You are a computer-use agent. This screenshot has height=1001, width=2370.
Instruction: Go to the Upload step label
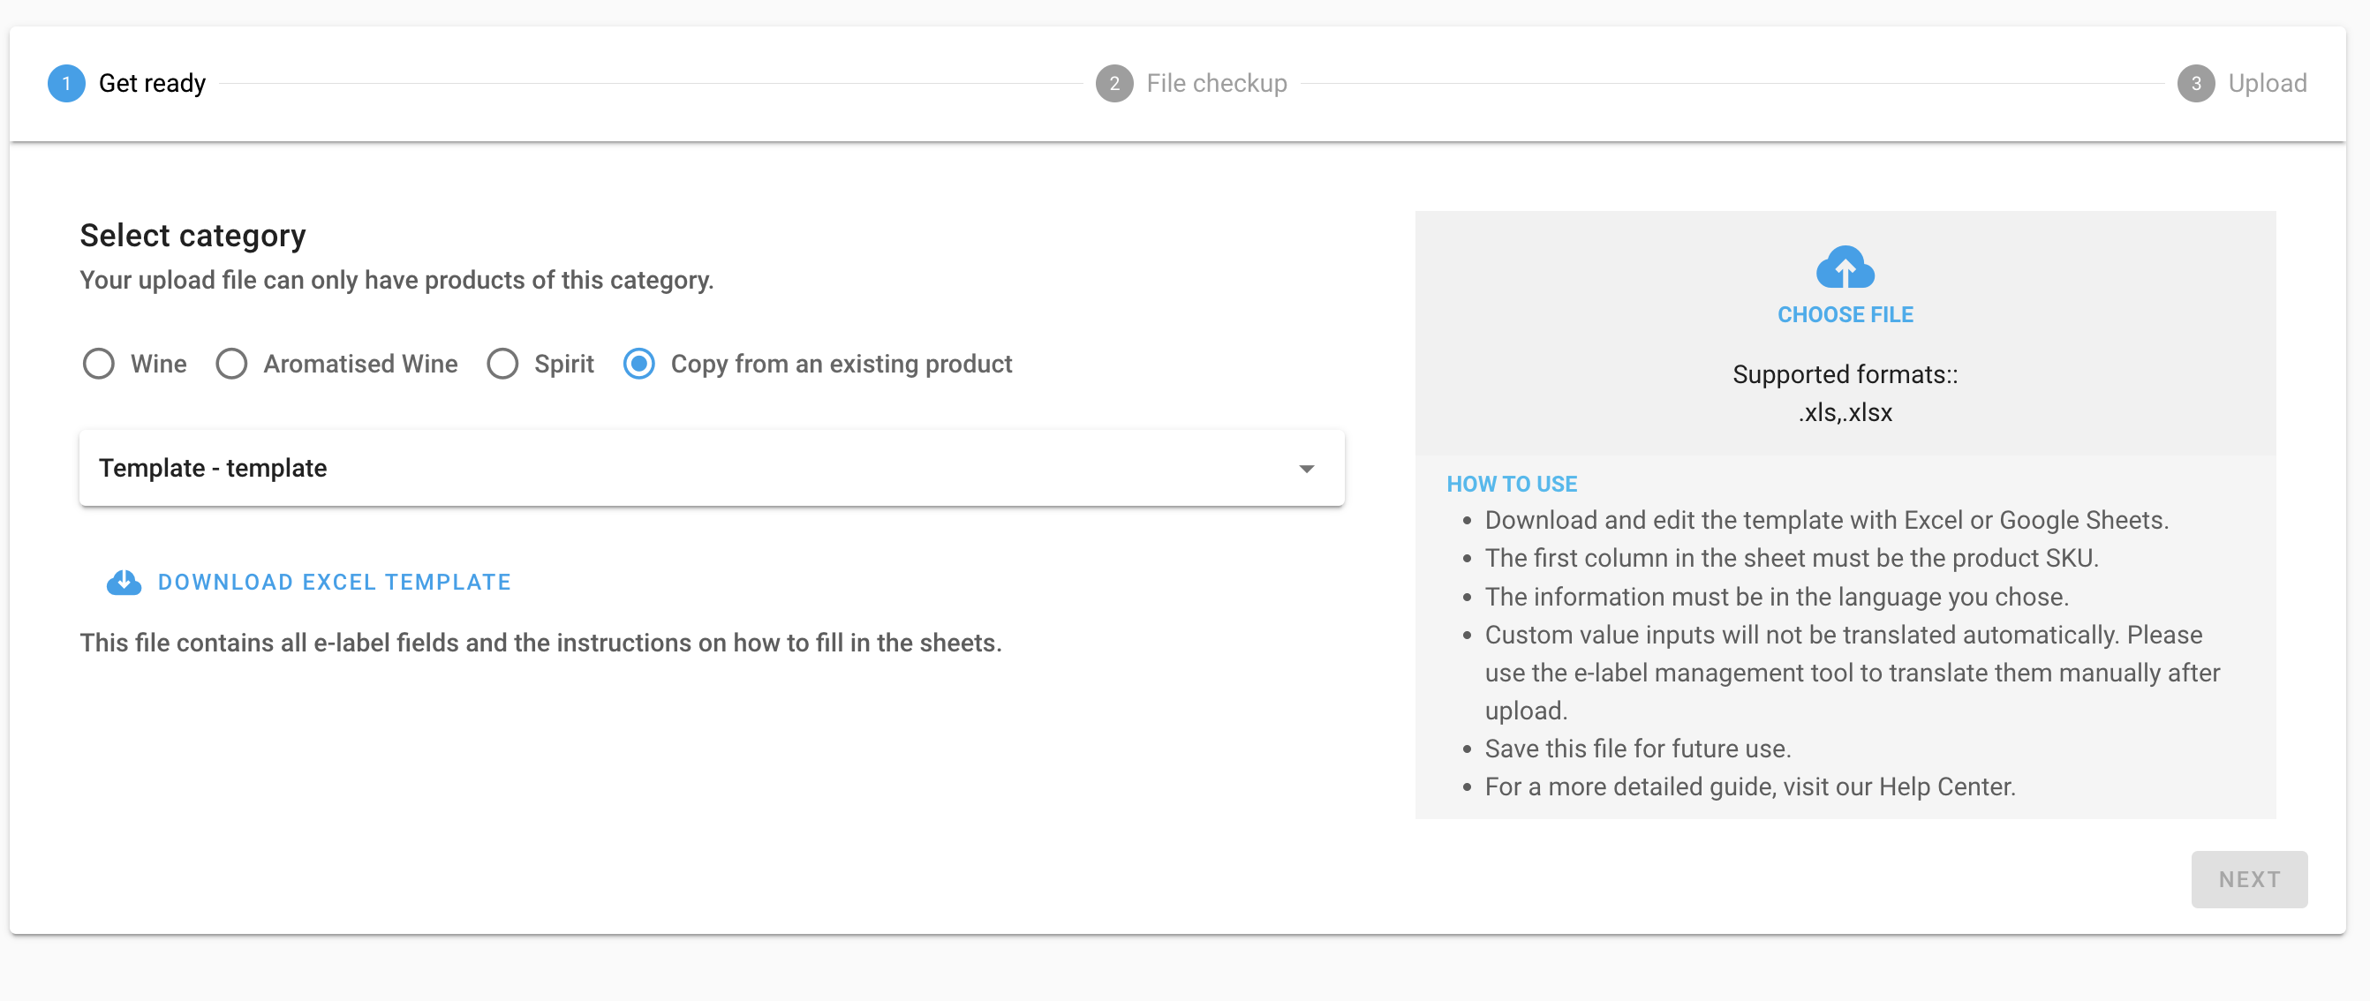pos(2267,84)
